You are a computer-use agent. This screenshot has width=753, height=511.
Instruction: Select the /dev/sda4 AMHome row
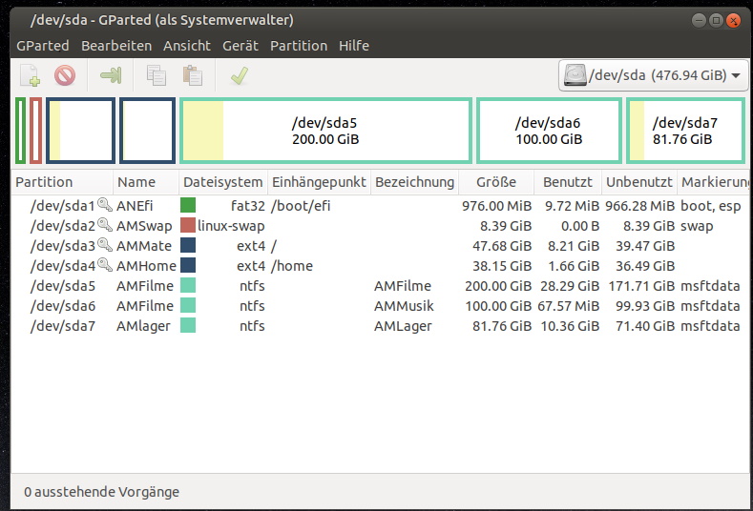point(380,266)
